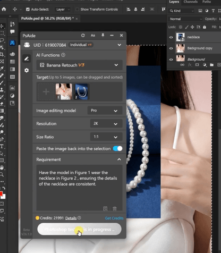
Task: Enable Show Transform Controls checkbox
Action: click(x=77, y=10)
